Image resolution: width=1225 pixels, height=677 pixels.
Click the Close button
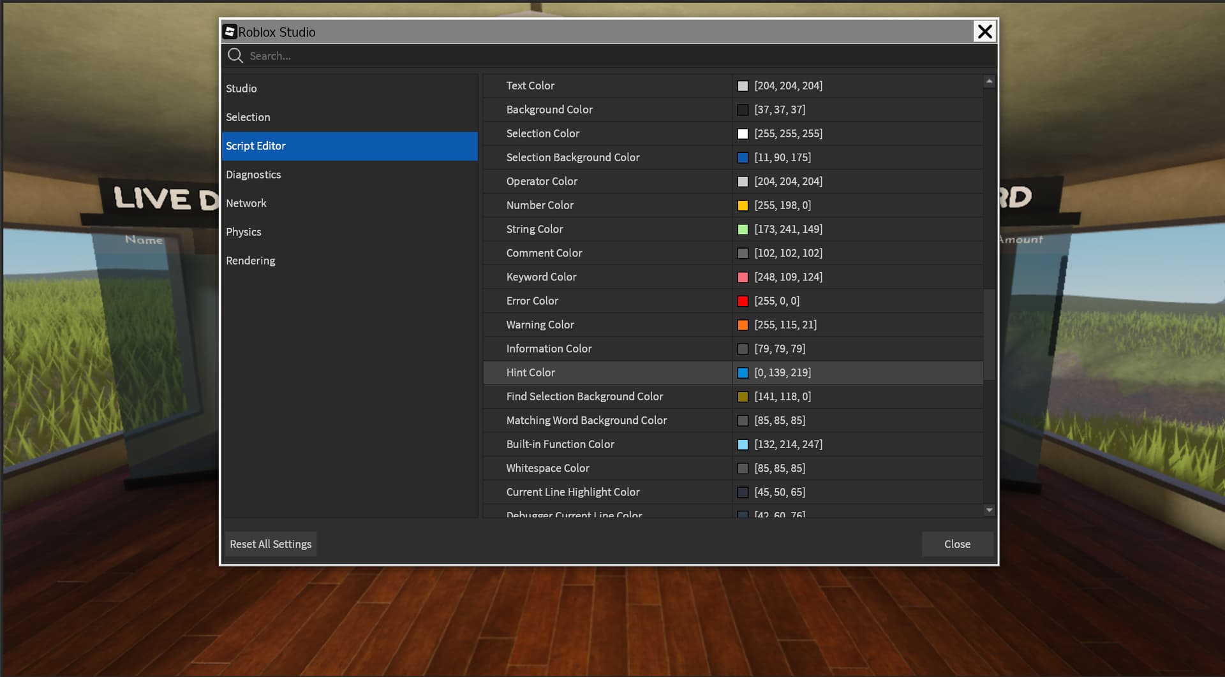[x=956, y=544]
